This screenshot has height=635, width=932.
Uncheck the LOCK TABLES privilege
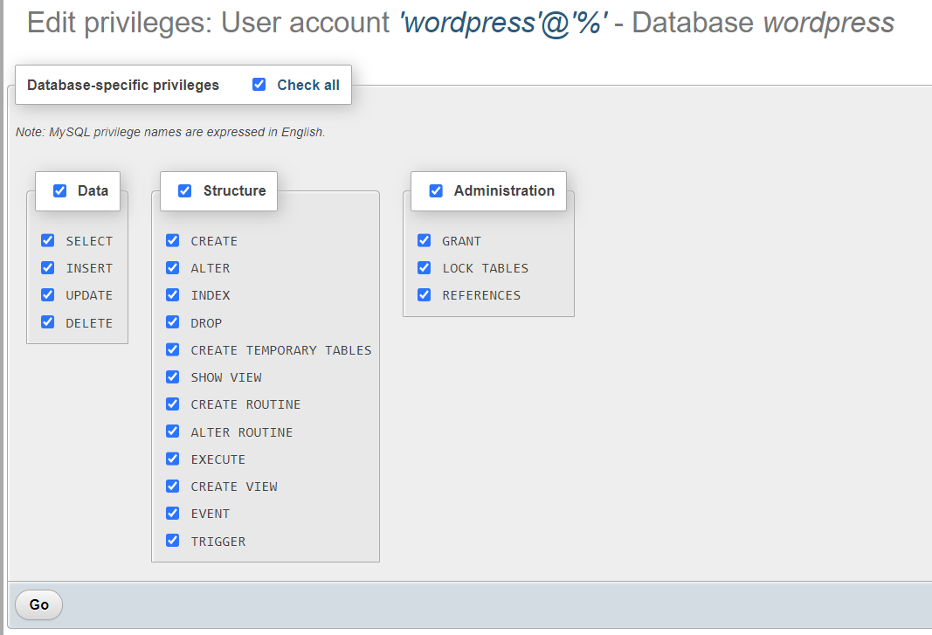coord(424,267)
